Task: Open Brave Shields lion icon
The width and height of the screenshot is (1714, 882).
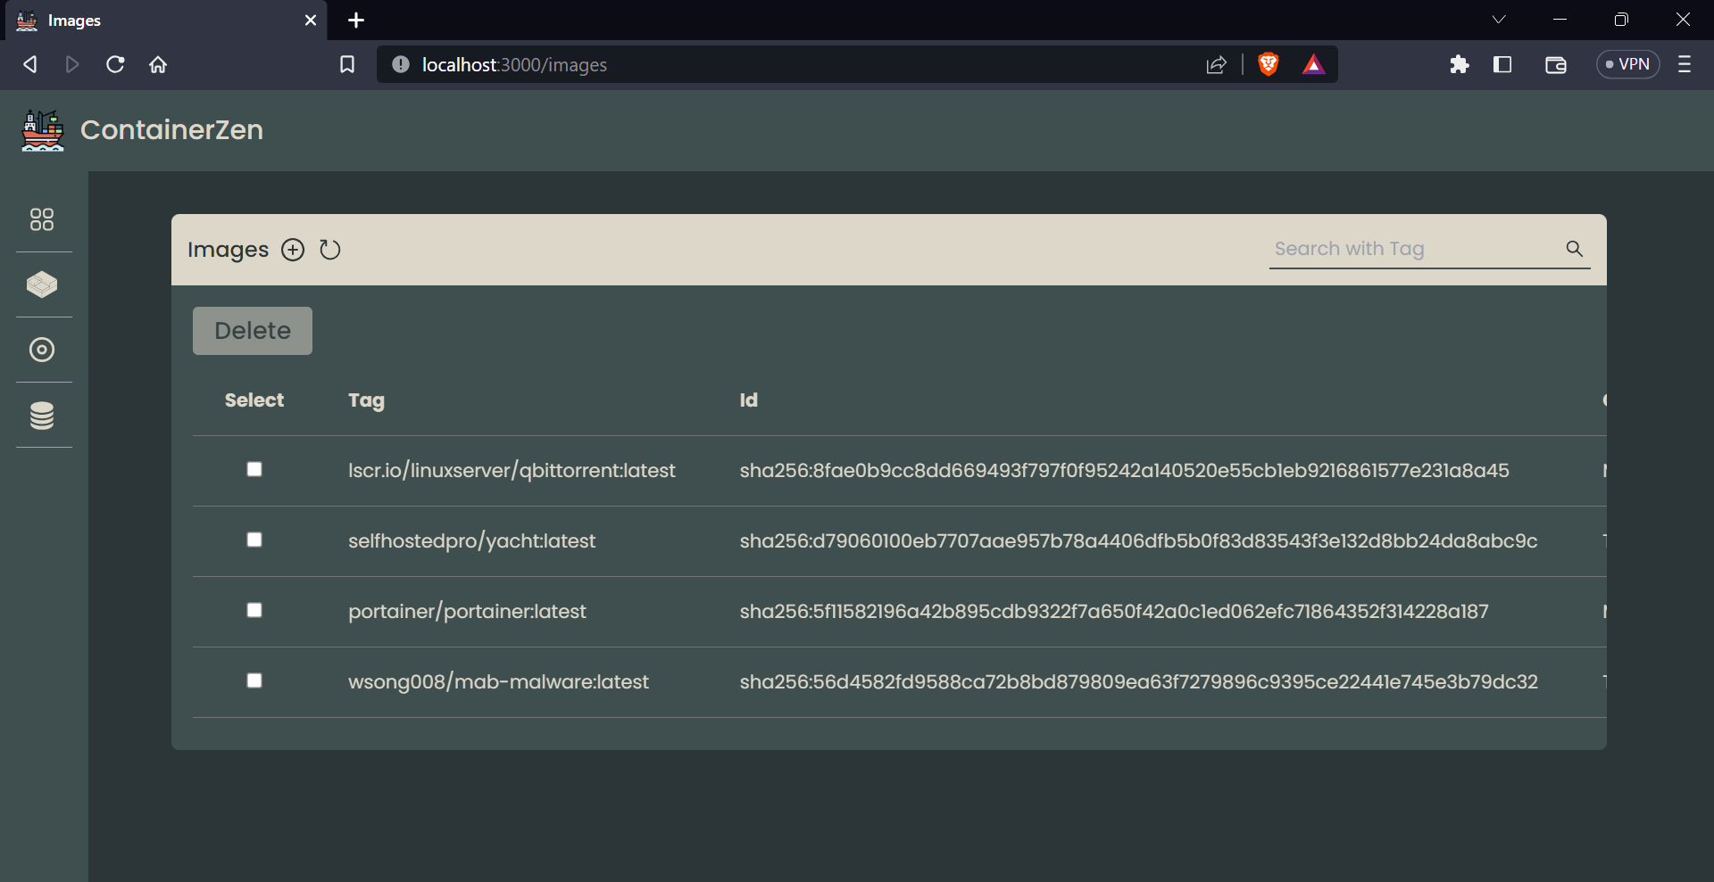Action: [1269, 64]
